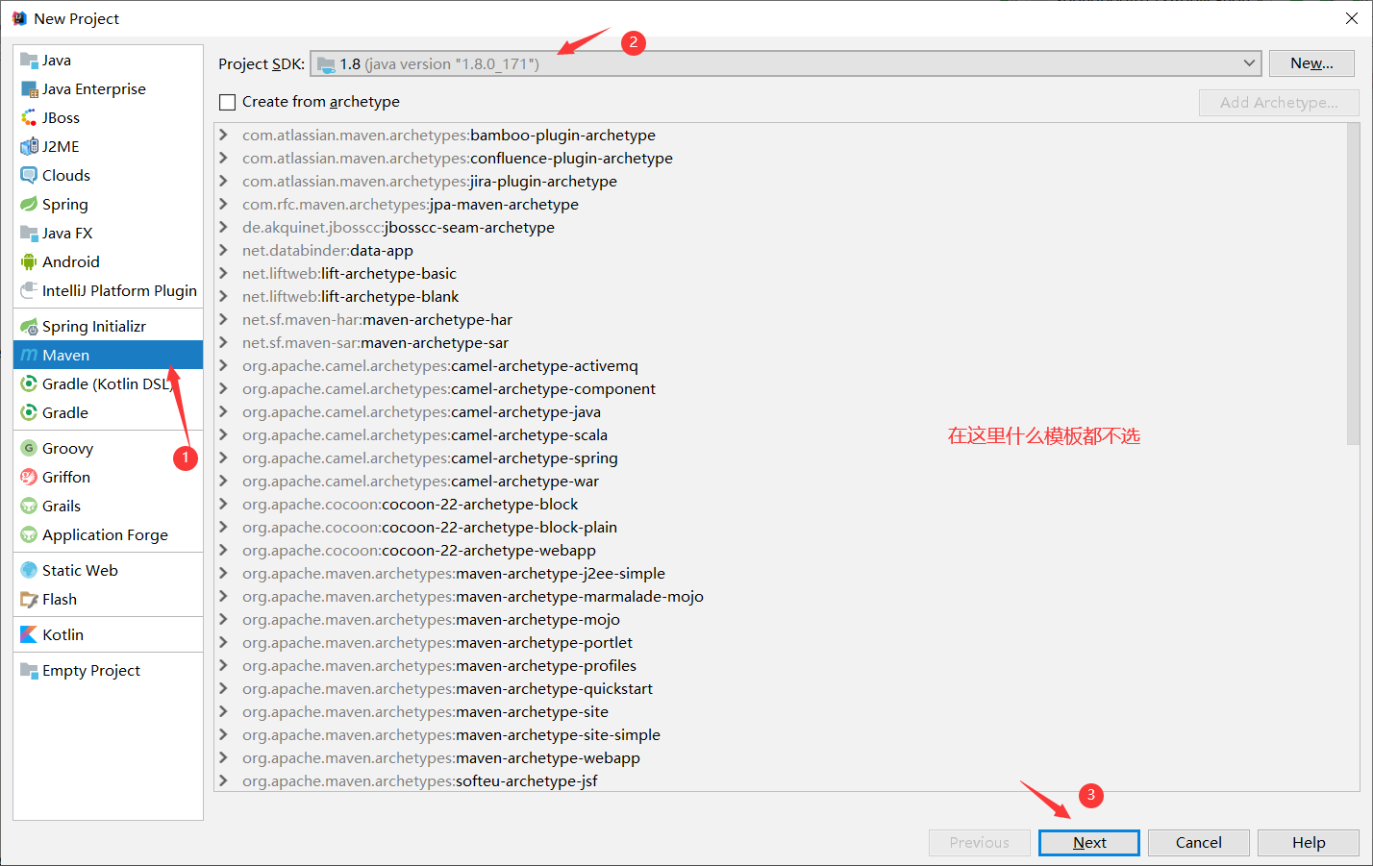Select Static Web label

80,571
